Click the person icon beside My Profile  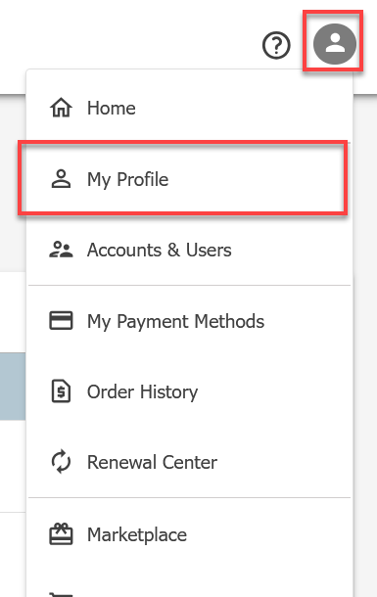click(61, 179)
